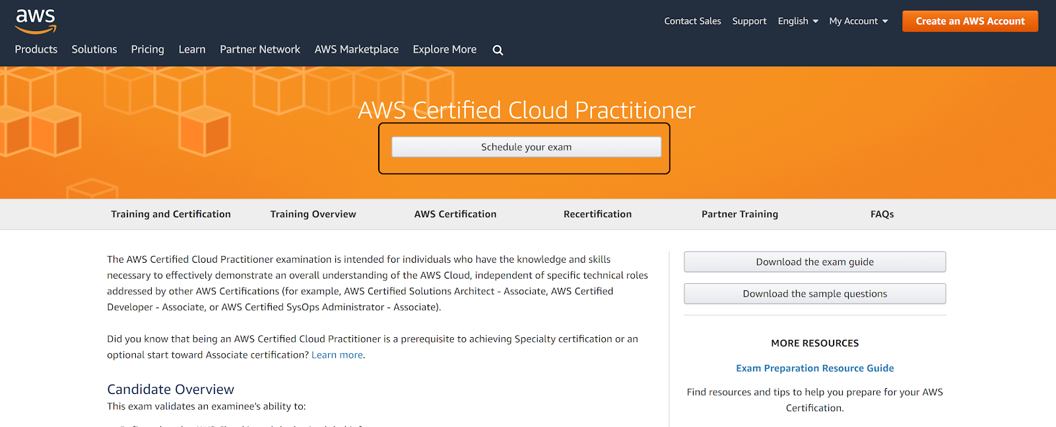The image size is (1056, 427).
Task: Open AWS Marketplace link
Action: (356, 49)
